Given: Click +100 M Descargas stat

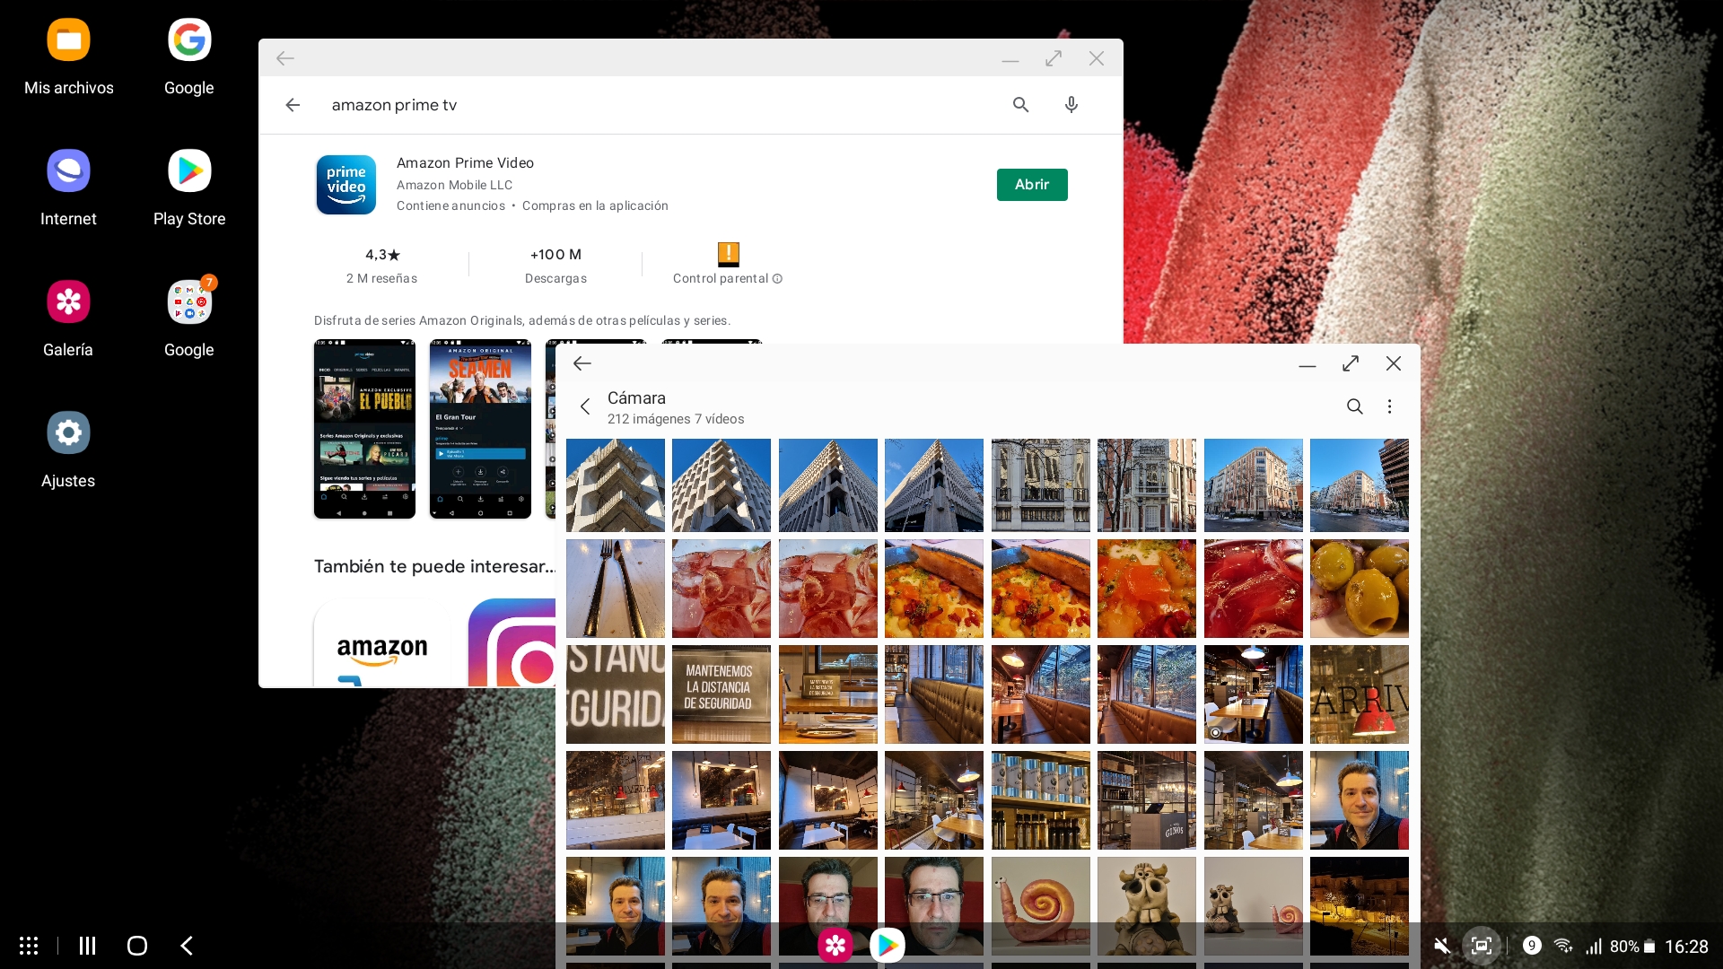Looking at the screenshot, I should click(555, 266).
